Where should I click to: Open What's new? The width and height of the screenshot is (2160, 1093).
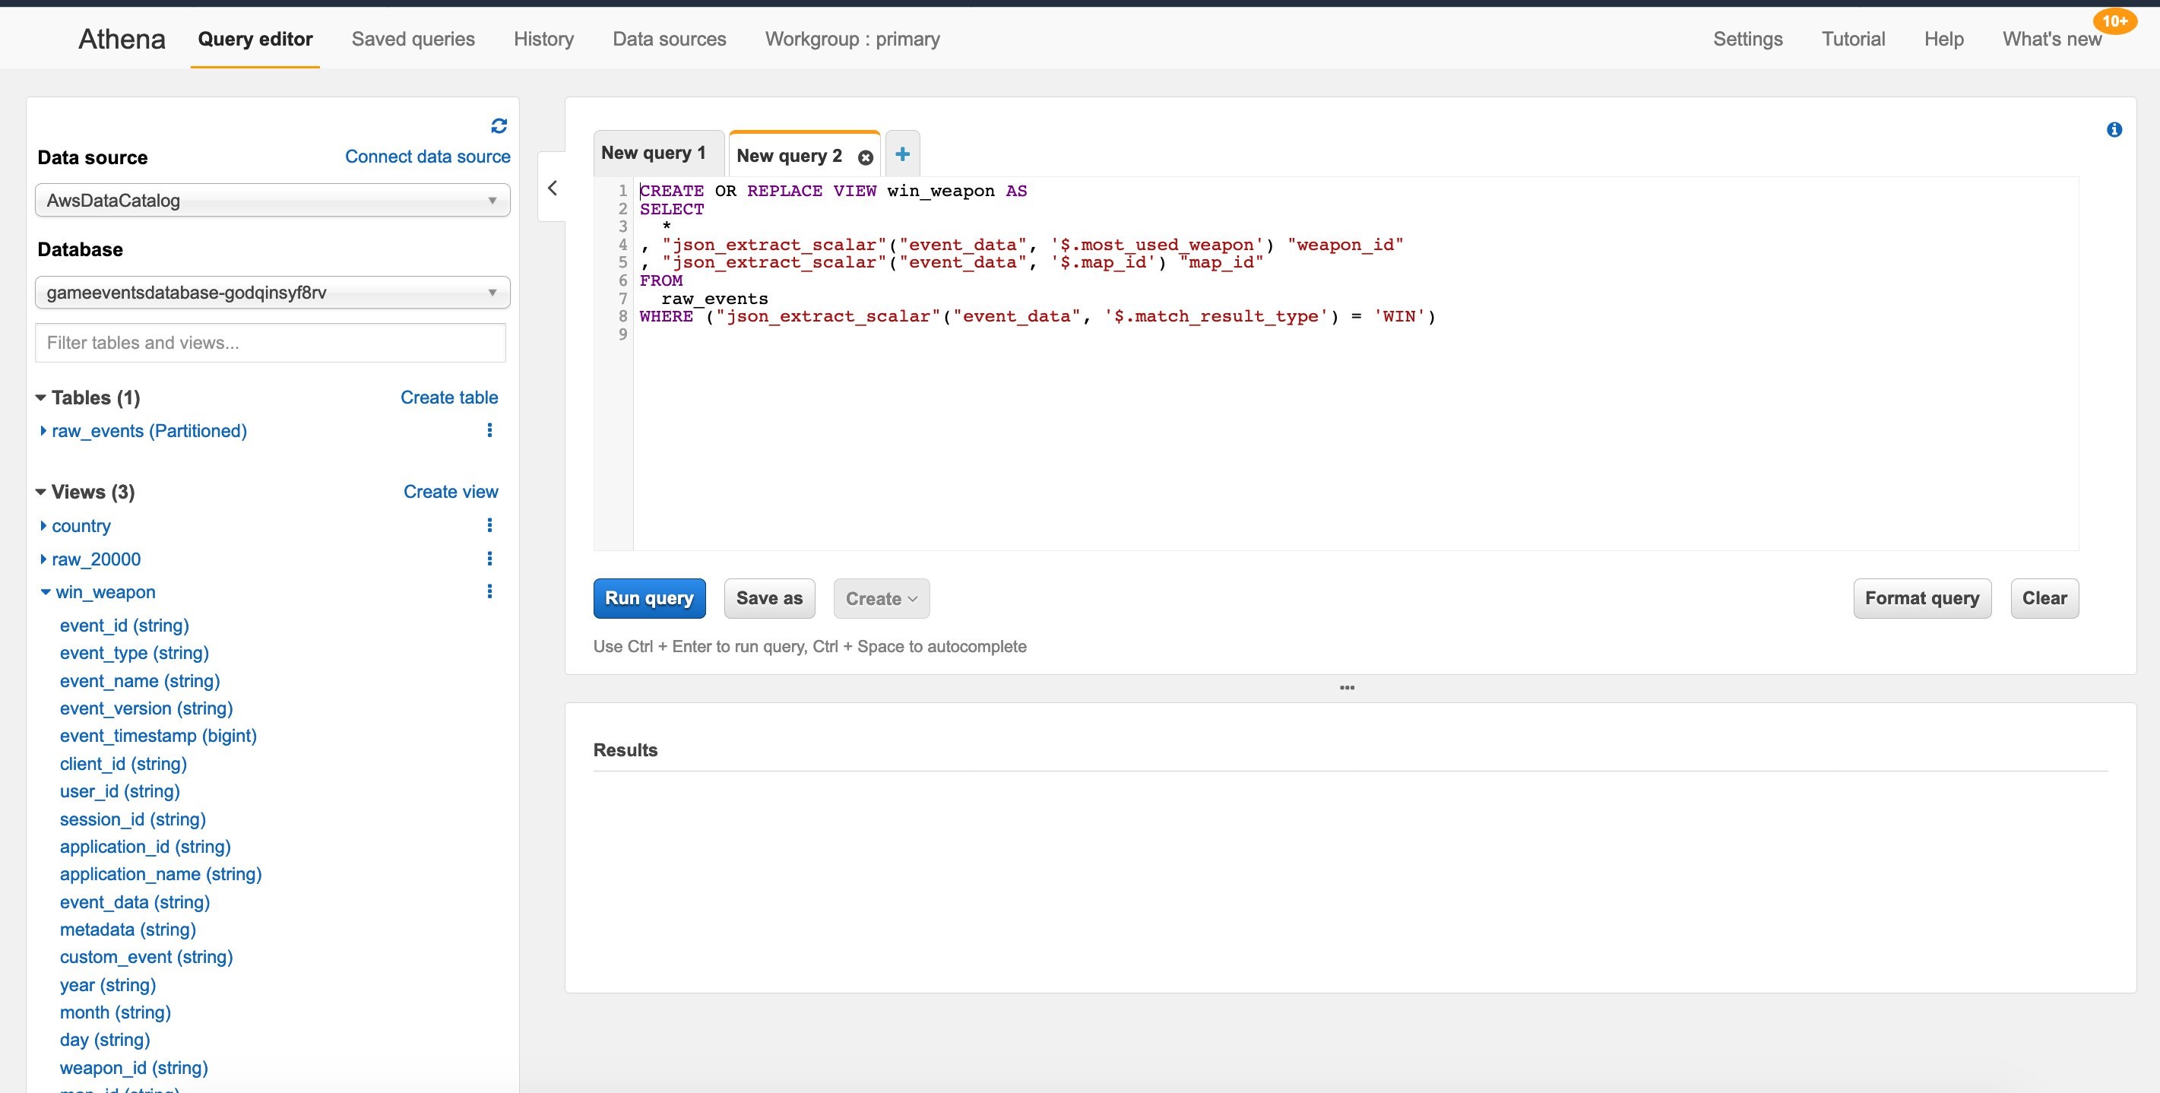tap(2052, 39)
